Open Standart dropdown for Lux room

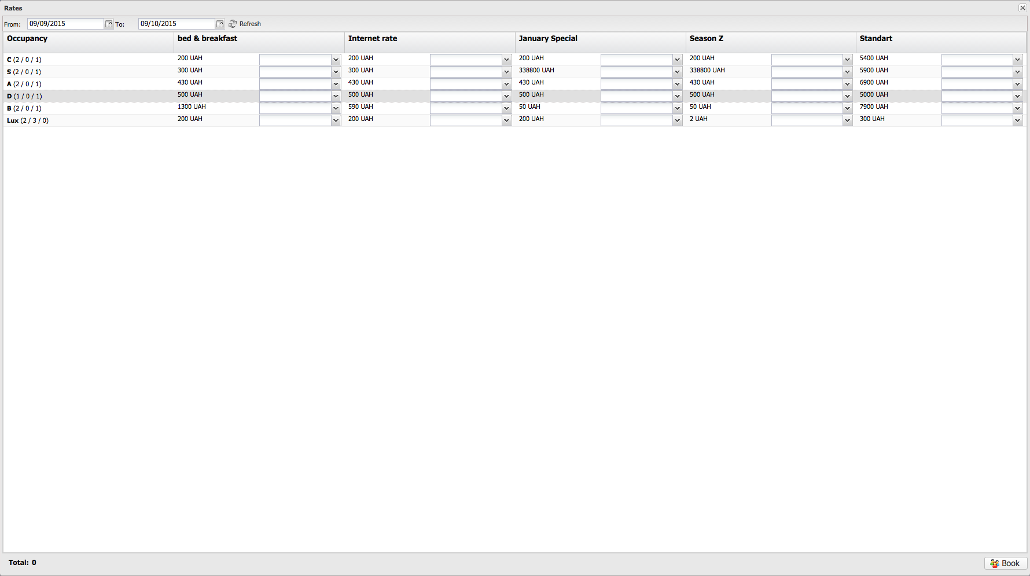coord(1017,120)
